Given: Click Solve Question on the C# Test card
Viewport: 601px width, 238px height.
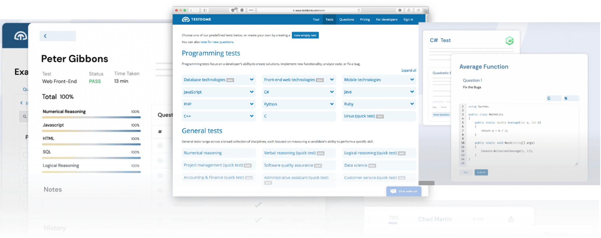Looking at the screenshot, I should click(441, 115).
